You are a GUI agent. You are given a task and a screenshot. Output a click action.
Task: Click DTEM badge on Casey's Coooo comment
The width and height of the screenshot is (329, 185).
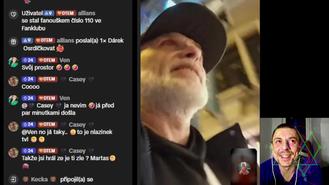coord(48,79)
